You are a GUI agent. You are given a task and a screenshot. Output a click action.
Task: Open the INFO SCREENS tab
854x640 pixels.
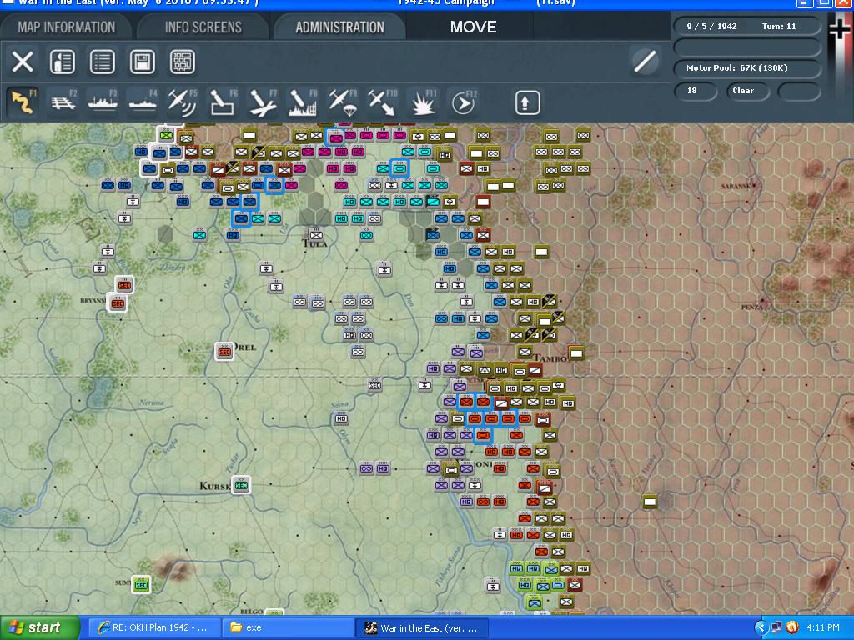203,27
